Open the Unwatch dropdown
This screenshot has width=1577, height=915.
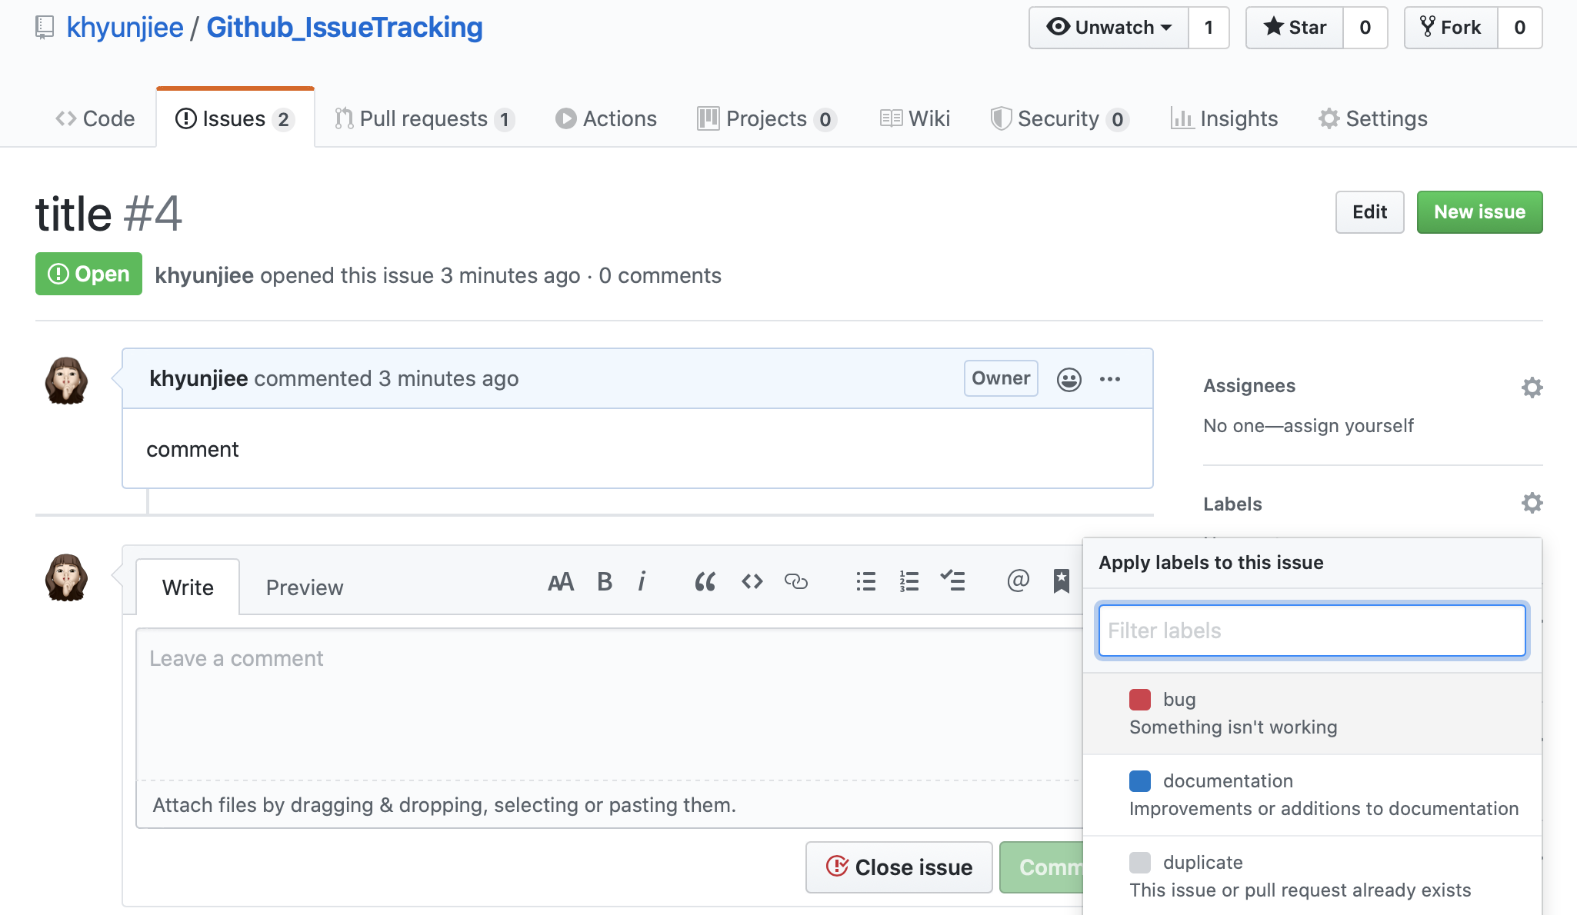coord(1109,28)
